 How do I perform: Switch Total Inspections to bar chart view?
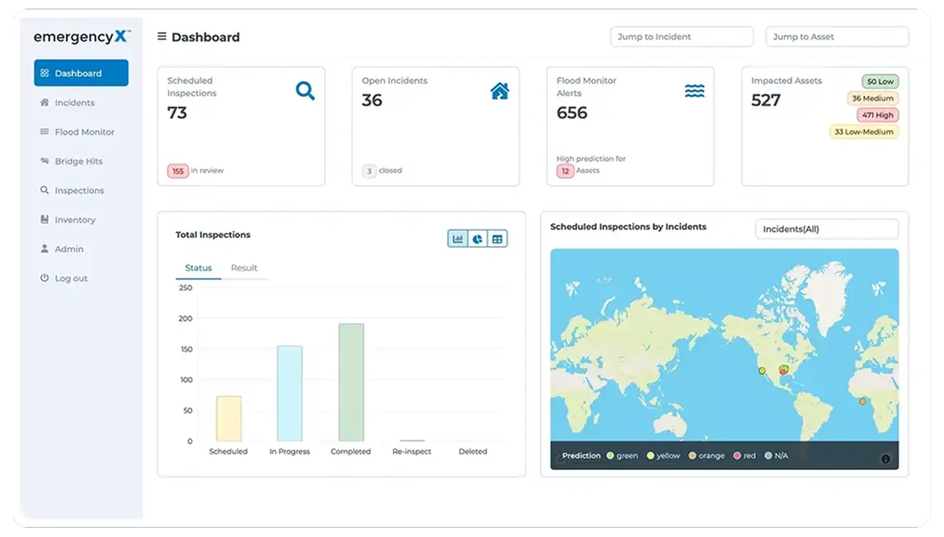(x=458, y=239)
